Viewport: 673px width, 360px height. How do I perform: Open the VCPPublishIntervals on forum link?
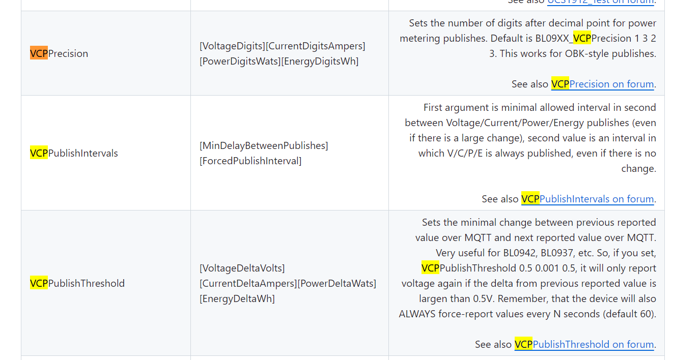588,199
